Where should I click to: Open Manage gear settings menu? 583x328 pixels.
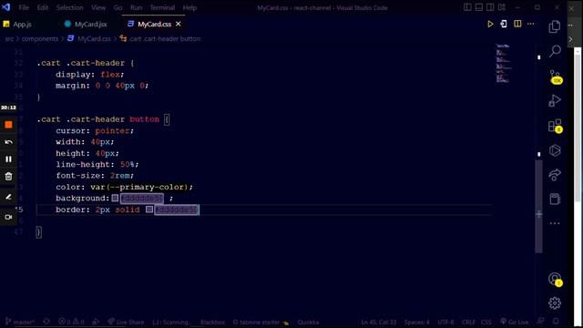click(555, 303)
